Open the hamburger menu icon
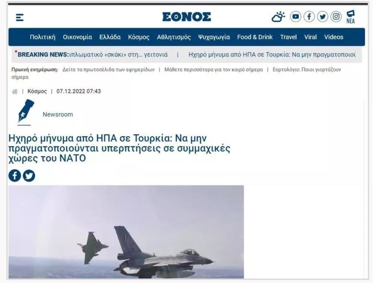The image size is (373, 283). click(x=19, y=17)
